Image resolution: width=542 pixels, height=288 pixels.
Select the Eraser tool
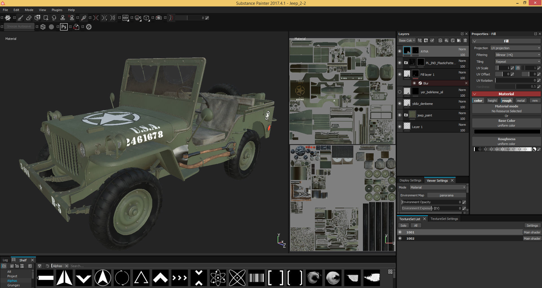[x=29, y=18]
